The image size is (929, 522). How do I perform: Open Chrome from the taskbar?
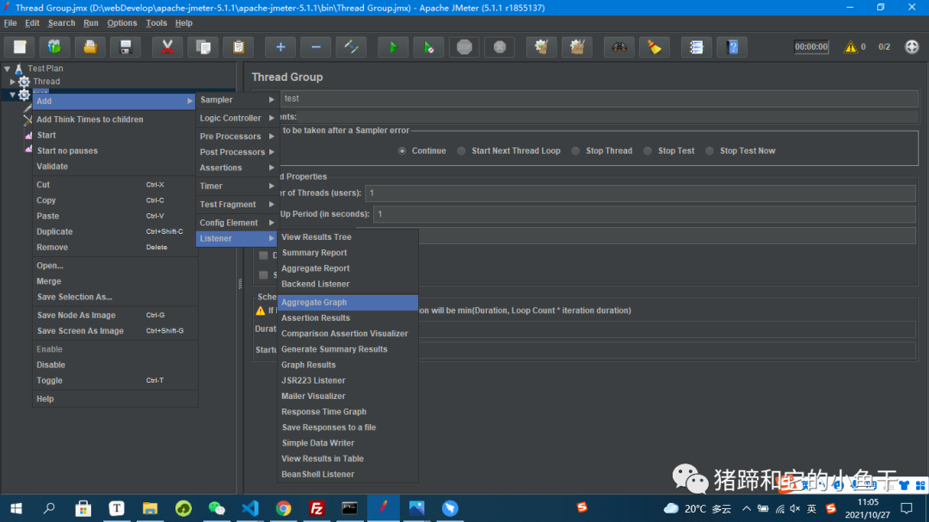tap(283, 508)
